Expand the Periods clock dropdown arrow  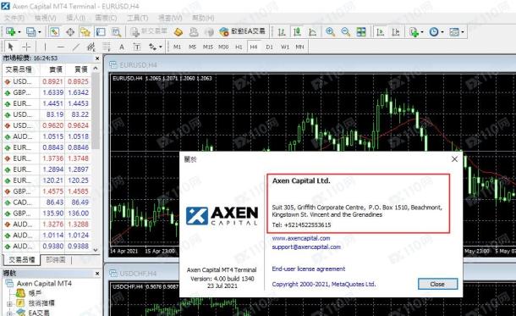coord(442,32)
